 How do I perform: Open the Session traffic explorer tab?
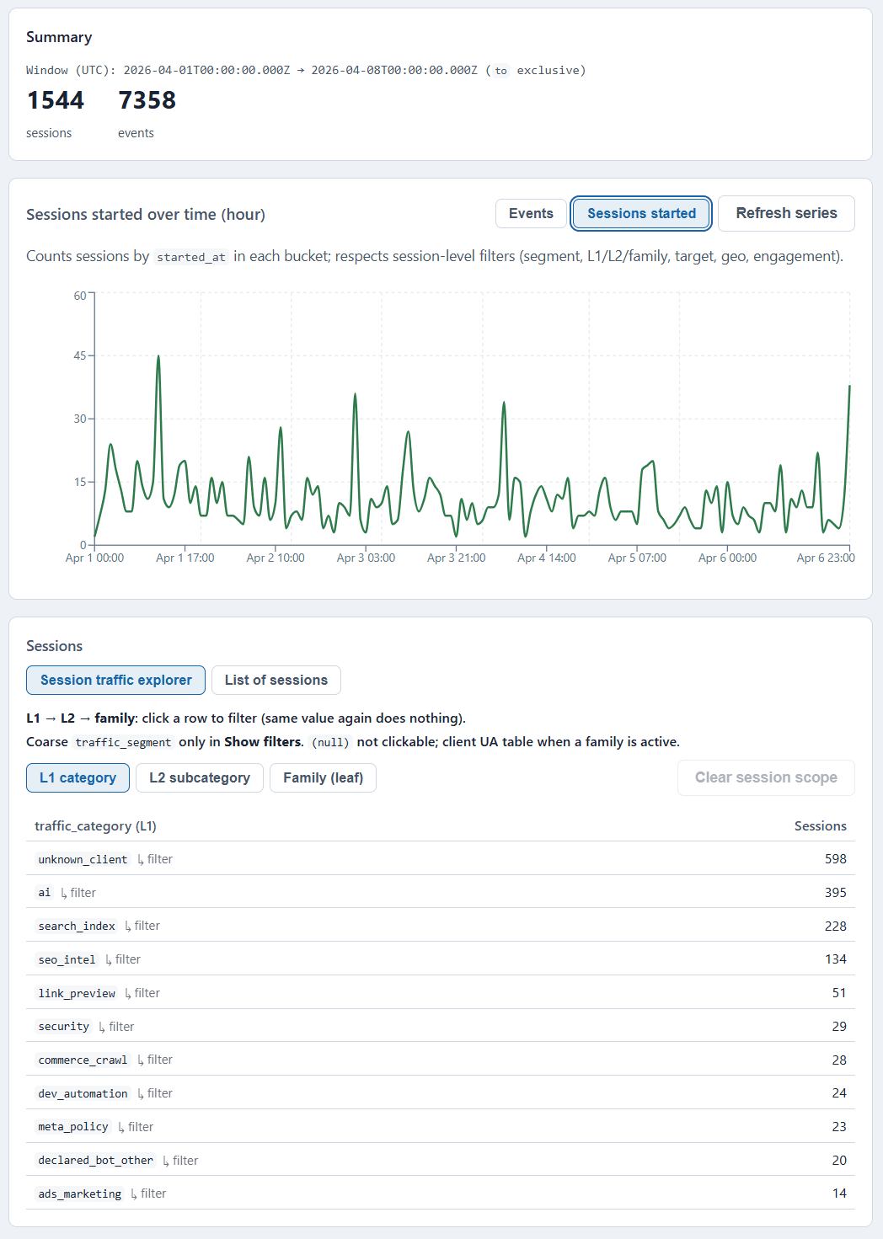click(x=115, y=680)
